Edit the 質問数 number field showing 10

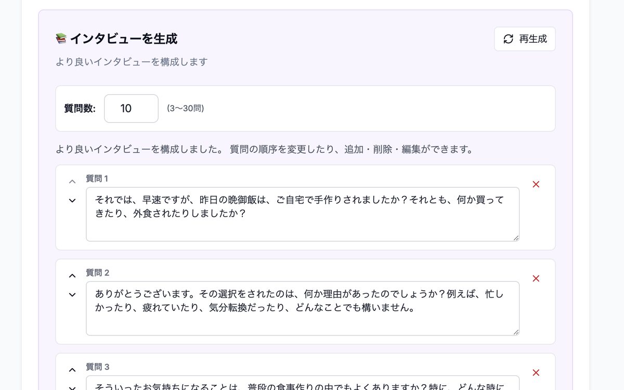[131, 108]
